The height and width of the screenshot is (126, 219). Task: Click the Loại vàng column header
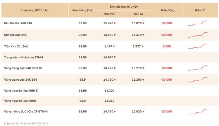tap(35, 10)
